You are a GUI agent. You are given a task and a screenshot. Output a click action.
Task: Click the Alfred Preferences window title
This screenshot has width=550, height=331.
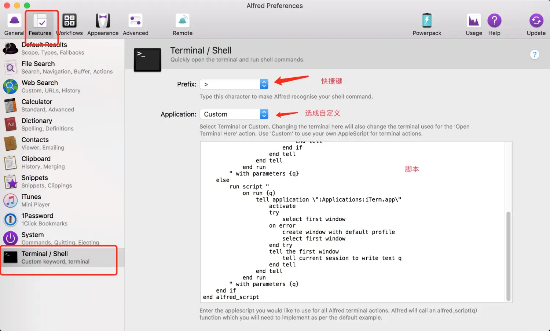point(275,6)
